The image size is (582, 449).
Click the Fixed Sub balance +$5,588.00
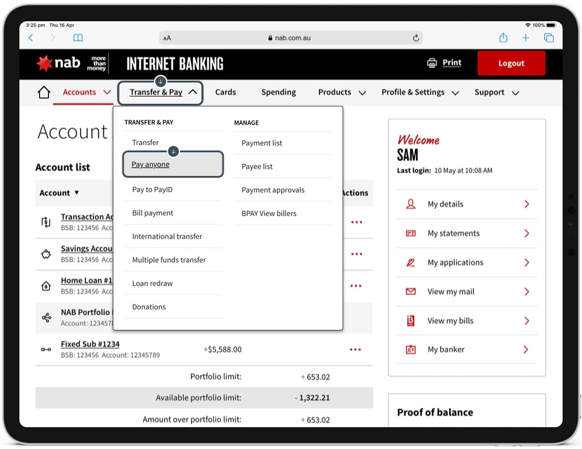pyautogui.click(x=222, y=349)
